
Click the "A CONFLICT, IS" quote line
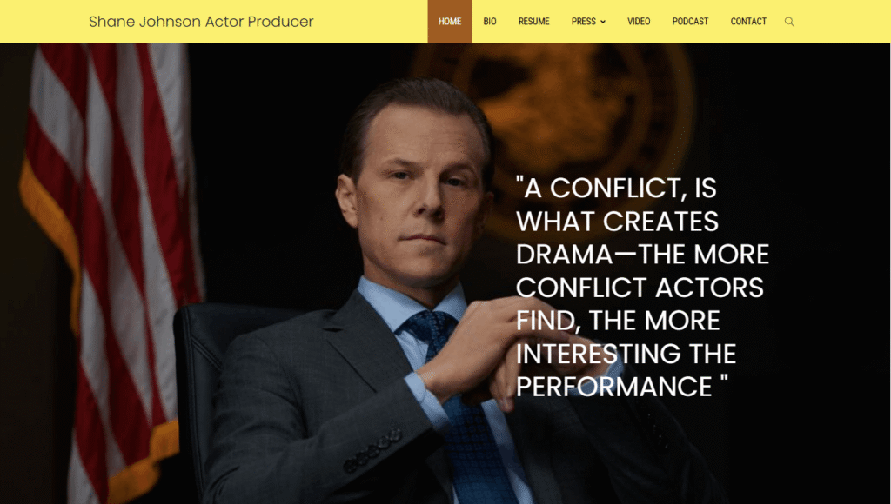[x=617, y=188]
